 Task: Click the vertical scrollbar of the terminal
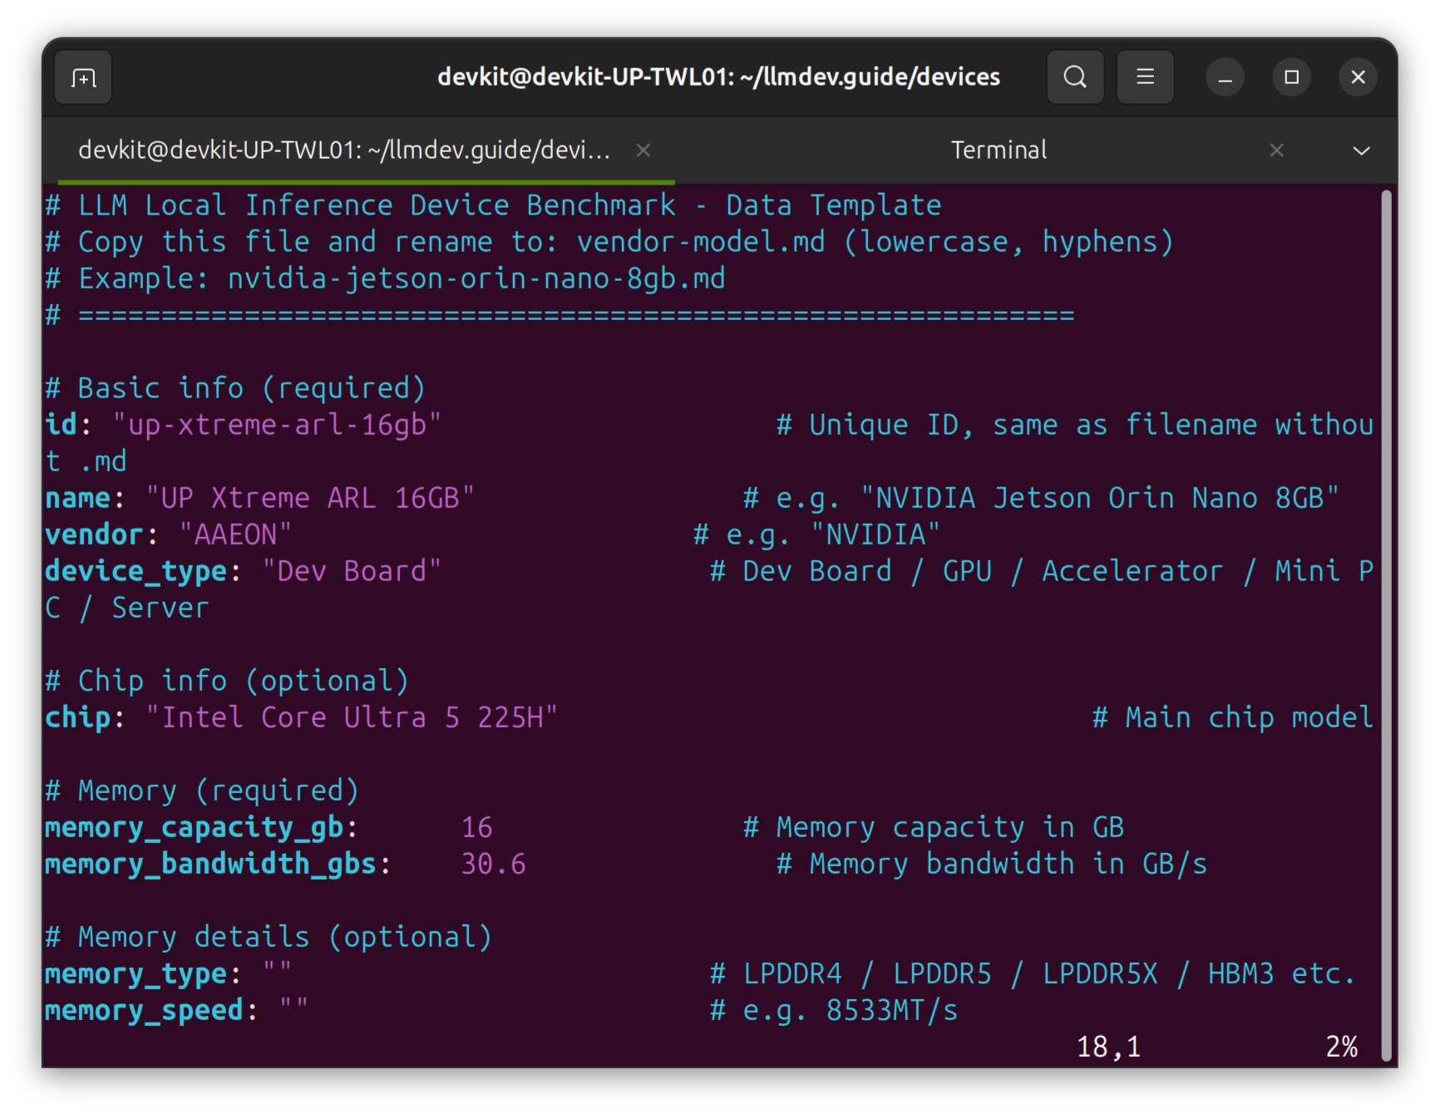coord(1386,624)
